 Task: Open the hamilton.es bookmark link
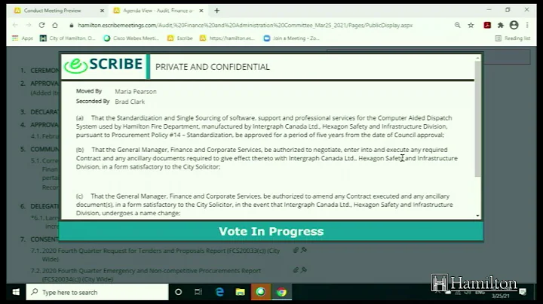(227, 38)
